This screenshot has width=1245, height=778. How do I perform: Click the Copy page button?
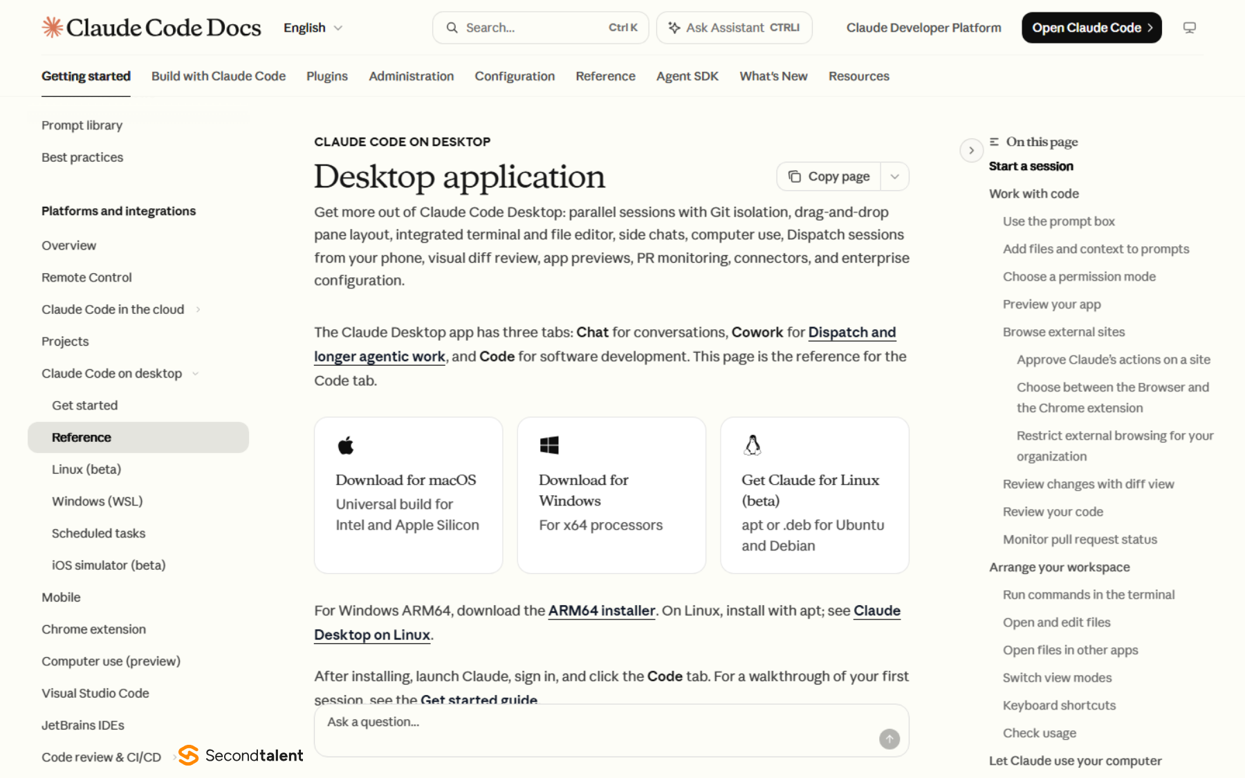click(829, 176)
